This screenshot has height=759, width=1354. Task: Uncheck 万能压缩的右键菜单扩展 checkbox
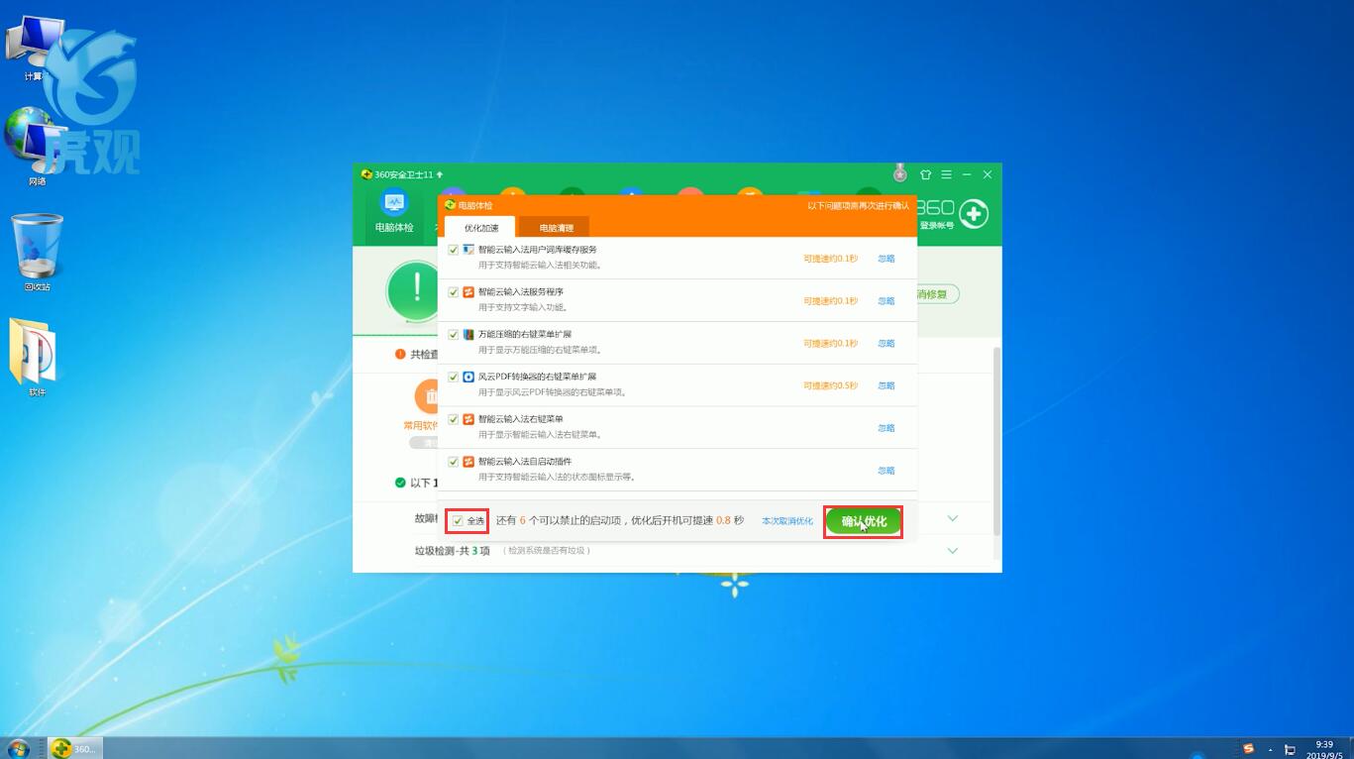pyautogui.click(x=454, y=335)
